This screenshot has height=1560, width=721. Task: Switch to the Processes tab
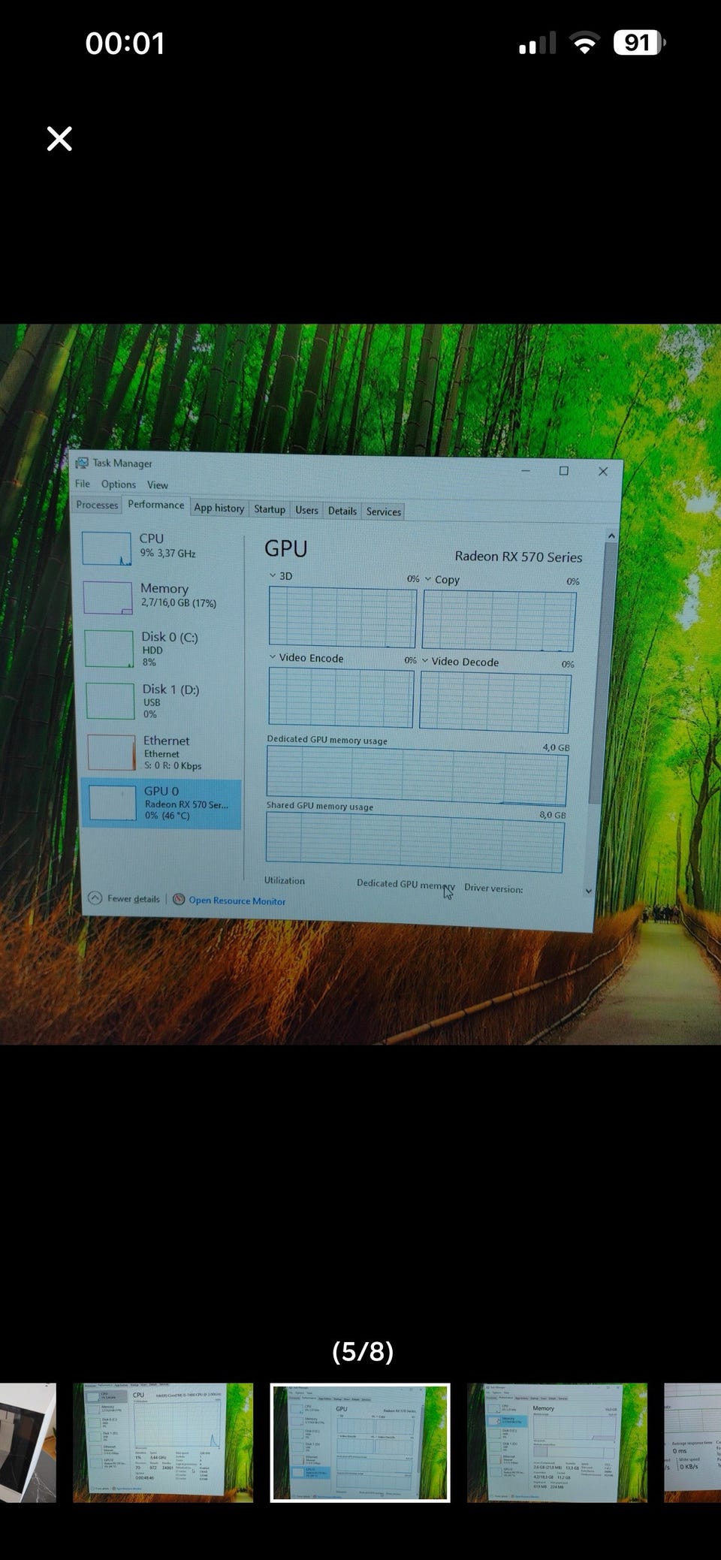pyautogui.click(x=97, y=505)
